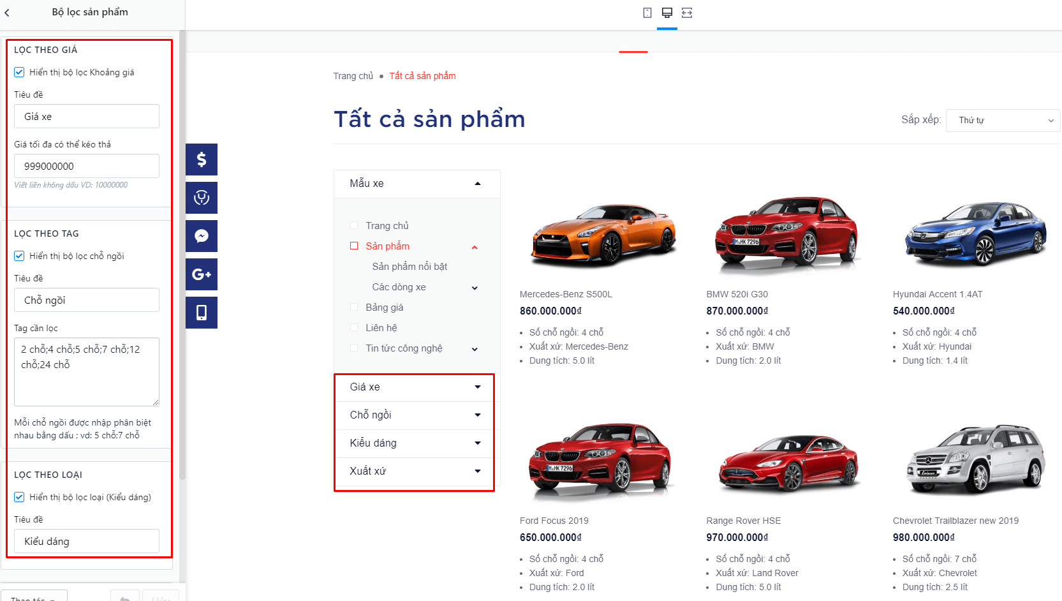The height and width of the screenshot is (601, 1062).
Task: Check the Bảng giá filter checkbox
Action: coord(354,307)
